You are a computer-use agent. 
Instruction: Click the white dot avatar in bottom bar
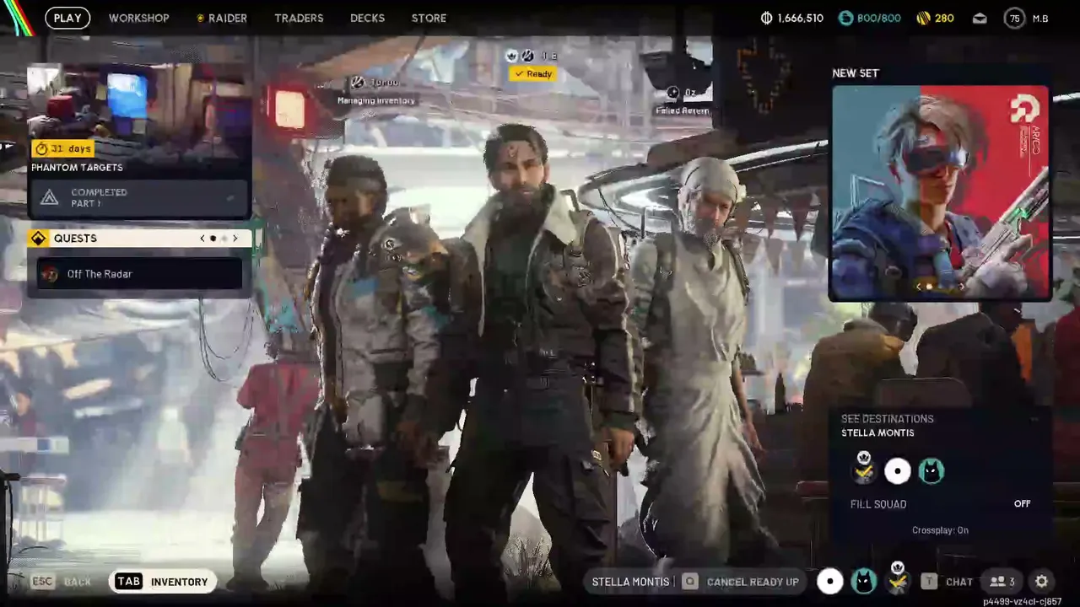click(830, 581)
